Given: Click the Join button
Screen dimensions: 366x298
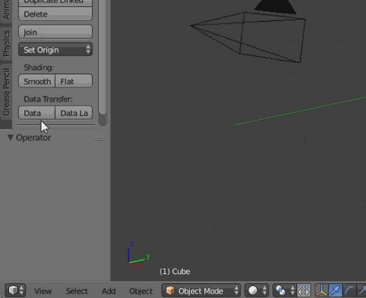Looking at the screenshot, I should pos(55,32).
